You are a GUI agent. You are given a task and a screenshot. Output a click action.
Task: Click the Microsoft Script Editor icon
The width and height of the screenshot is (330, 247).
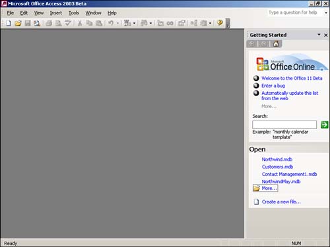pyautogui.click(x=170, y=23)
